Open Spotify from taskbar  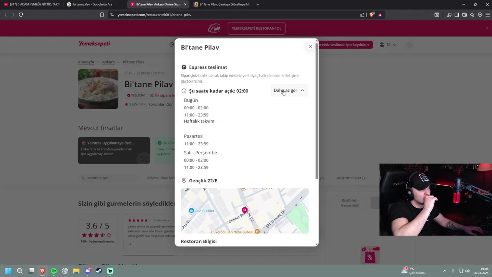54,271
